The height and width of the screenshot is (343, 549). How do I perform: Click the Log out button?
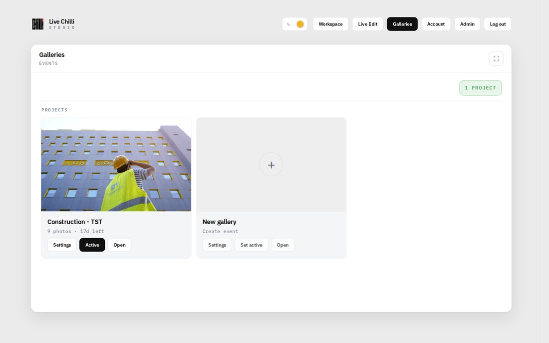[498, 24]
